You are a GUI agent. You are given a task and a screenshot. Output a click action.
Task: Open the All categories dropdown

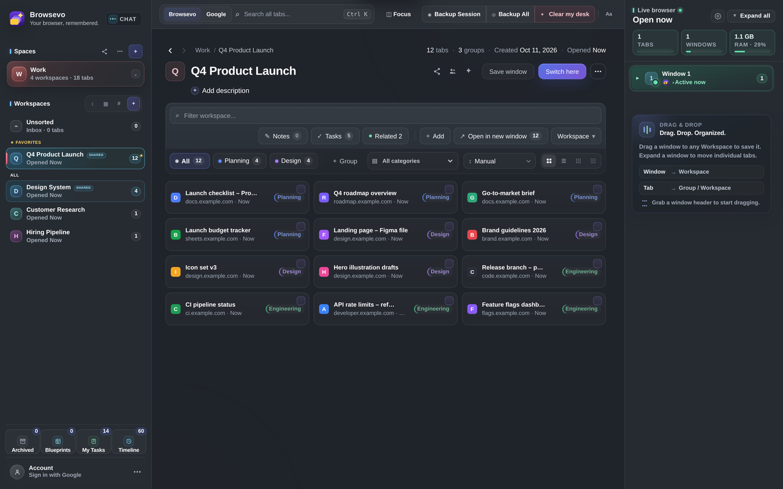(x=413, y=161)
